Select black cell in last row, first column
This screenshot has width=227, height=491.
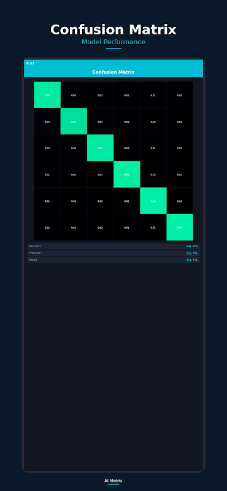coord(47,227)
